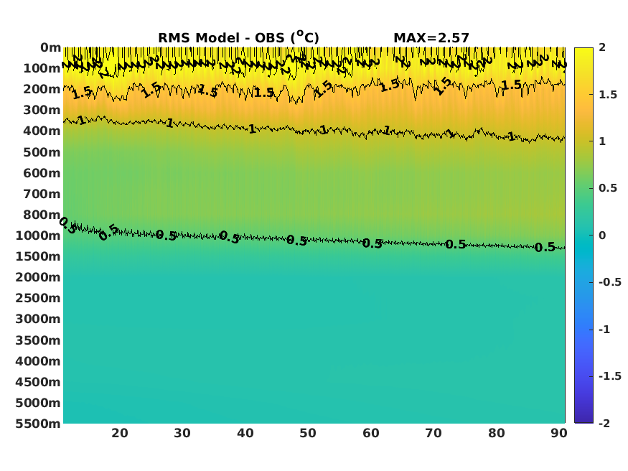Screen dimensions: 628x471
Task: Select the colorbar tick label "-0.5"
Action: pos(610,282)
